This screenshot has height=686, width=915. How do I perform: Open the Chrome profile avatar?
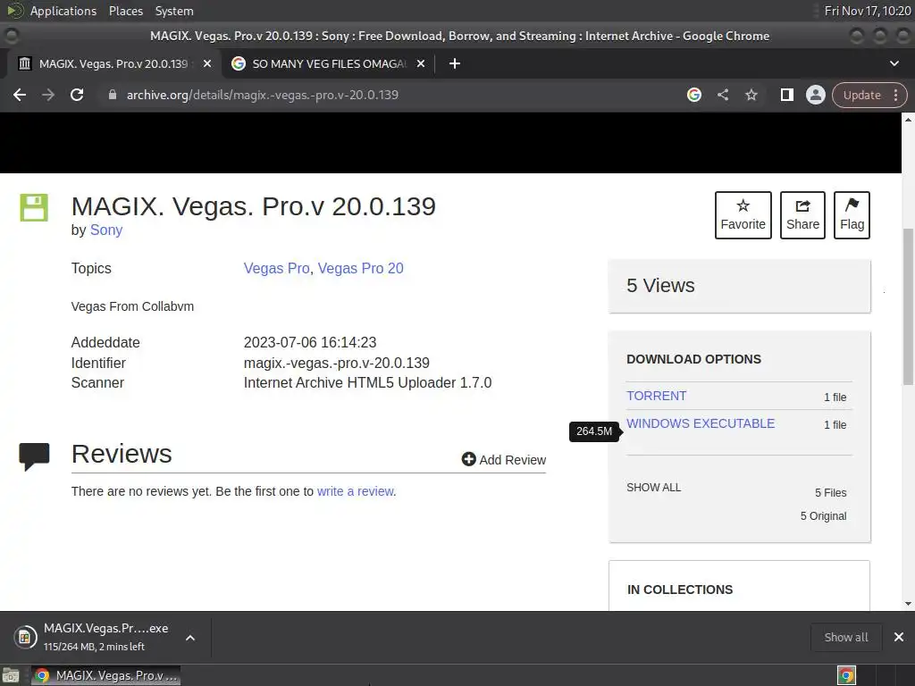815,95
